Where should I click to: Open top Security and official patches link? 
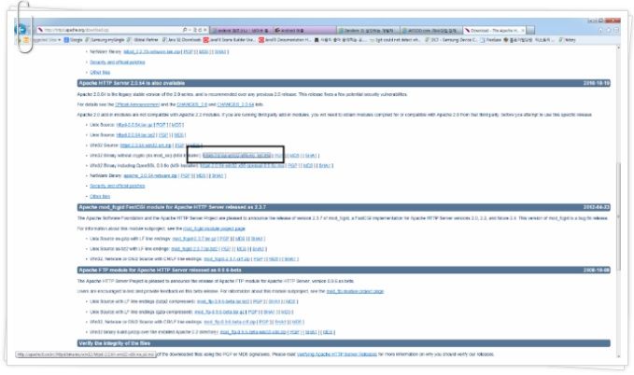[118, 62]
